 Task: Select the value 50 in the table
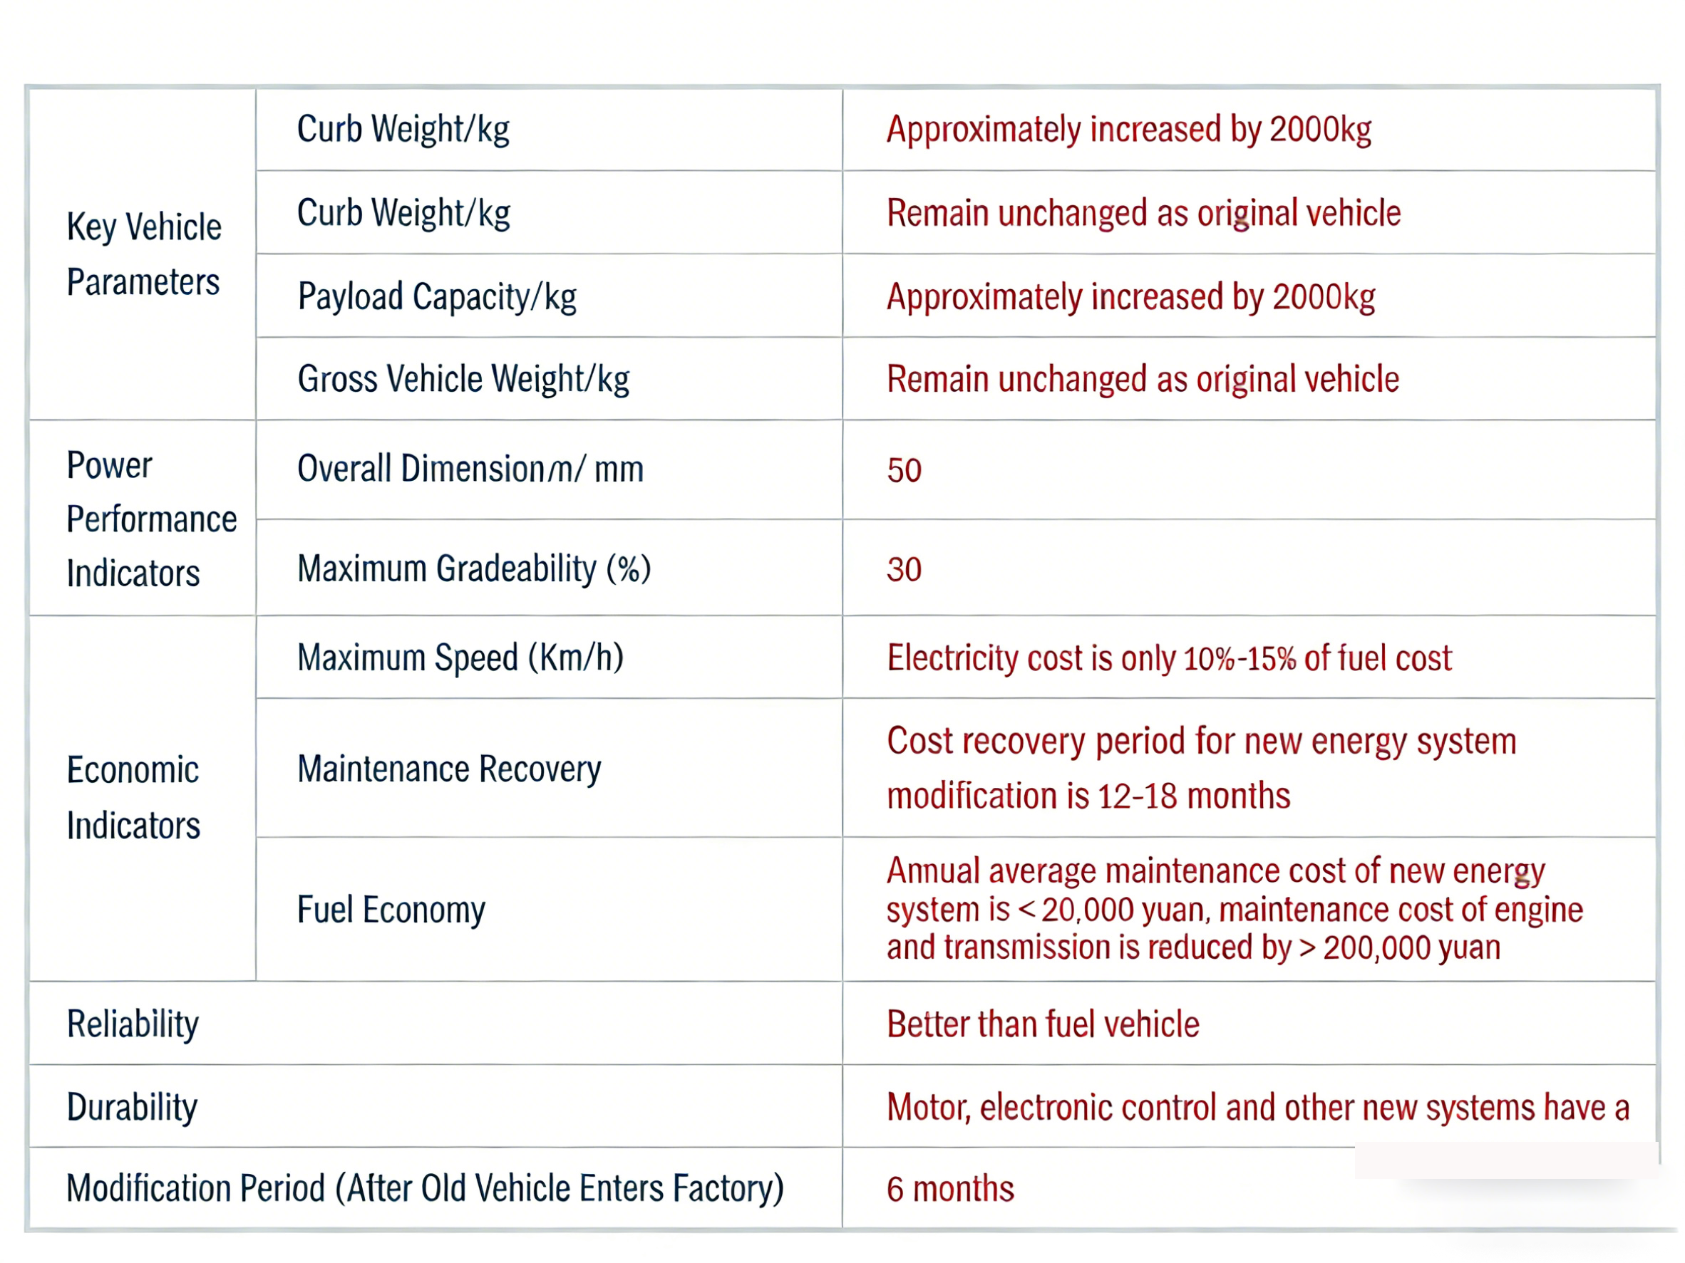(x=905, y=470)
